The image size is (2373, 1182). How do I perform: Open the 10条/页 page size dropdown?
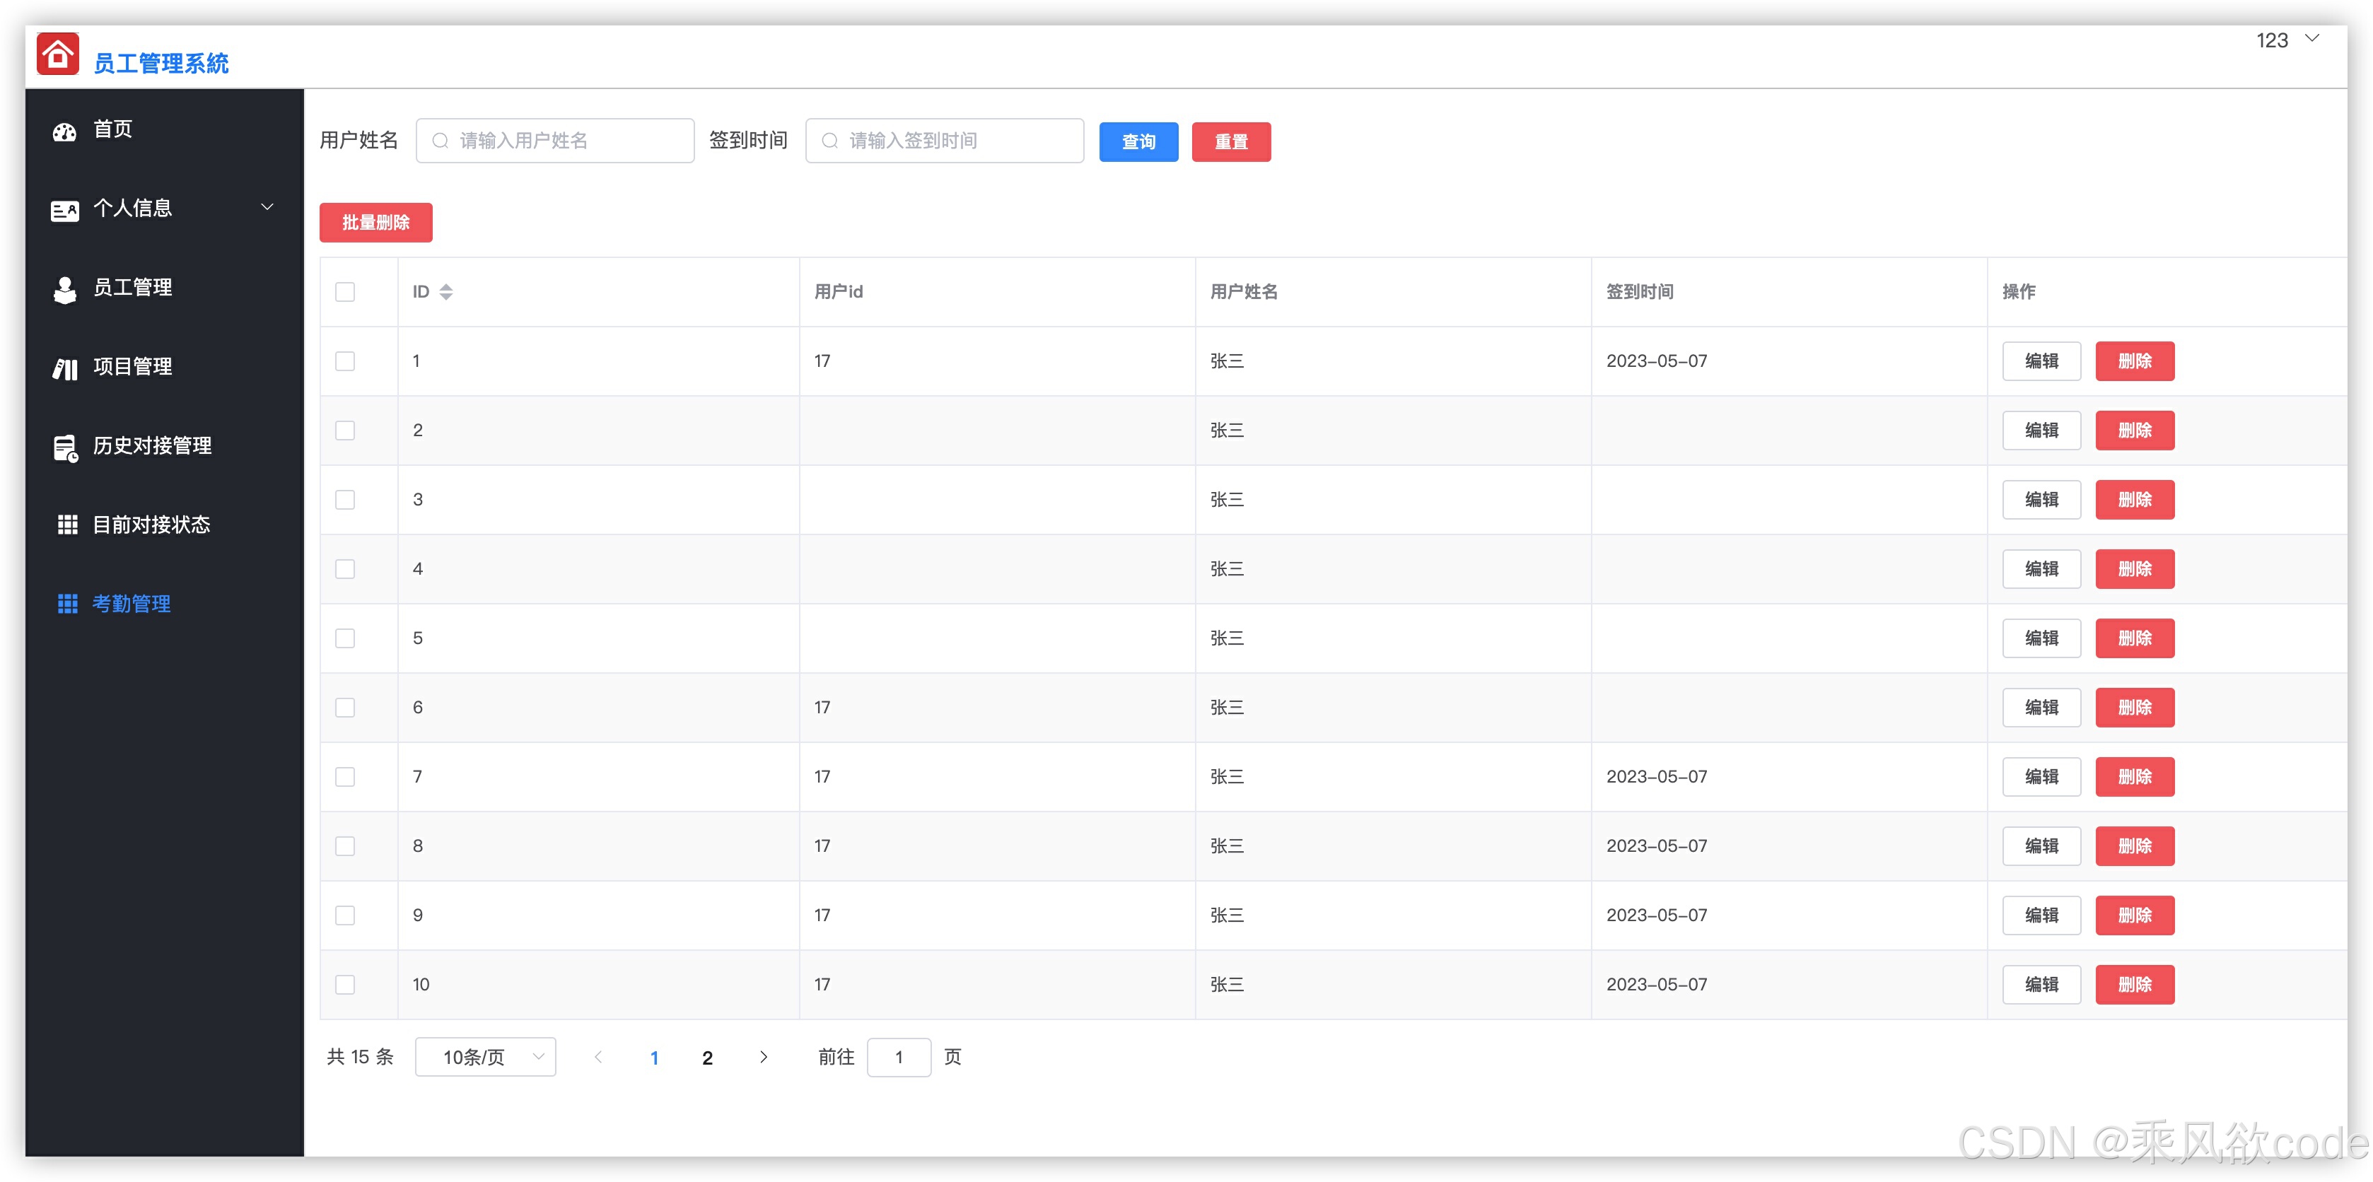coord(486,1057)
